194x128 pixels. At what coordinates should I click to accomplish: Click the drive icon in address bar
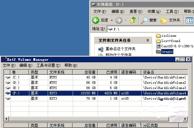110,29
